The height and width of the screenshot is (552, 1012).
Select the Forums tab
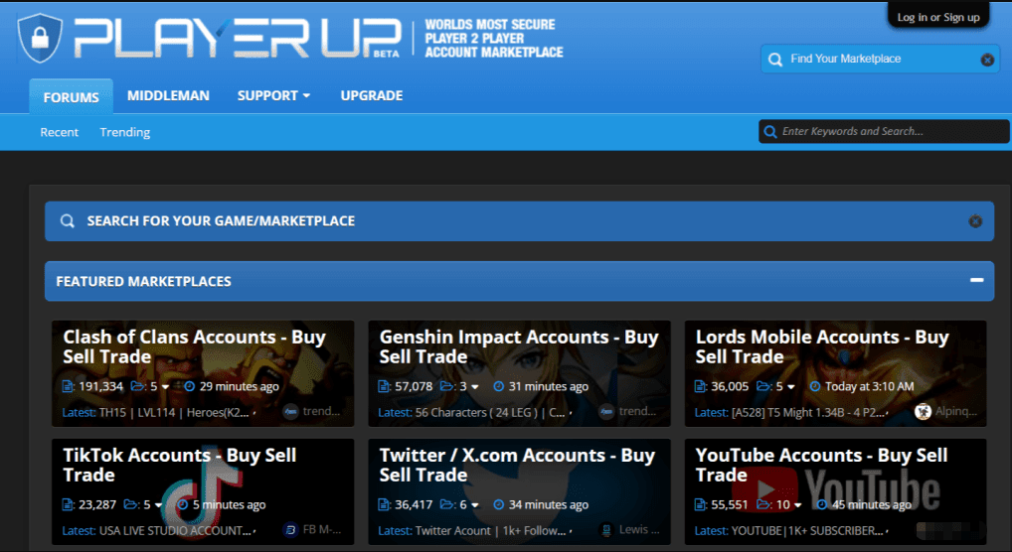coord(71,97)
